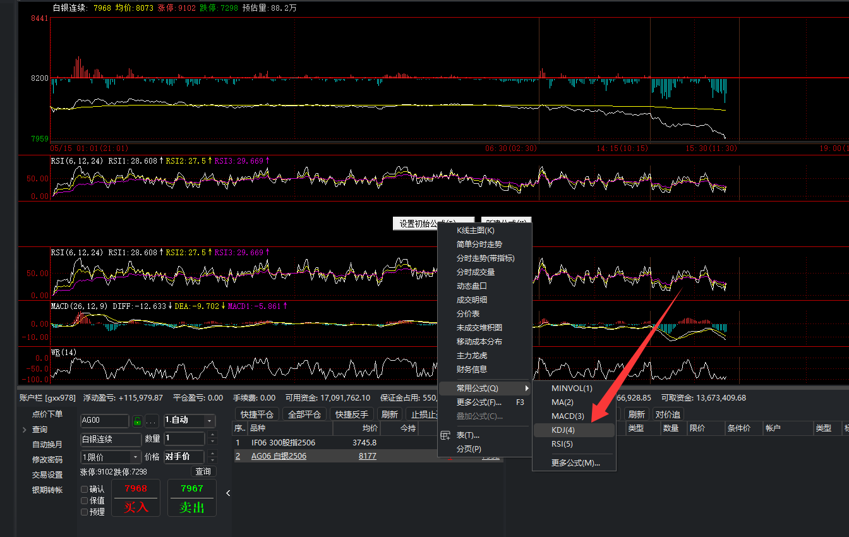Open 银期转帐 in the sidebar
The height and width of the screenshot is (537, 849).
(47, 490)
